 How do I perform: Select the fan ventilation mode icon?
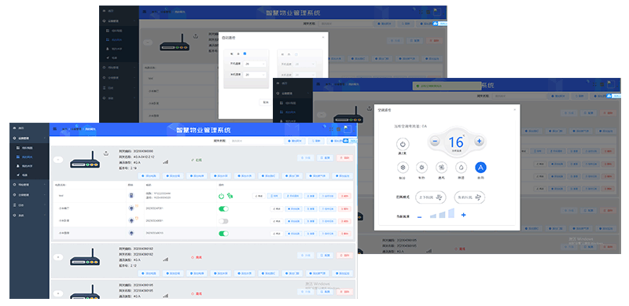click(x=441, y=168)
